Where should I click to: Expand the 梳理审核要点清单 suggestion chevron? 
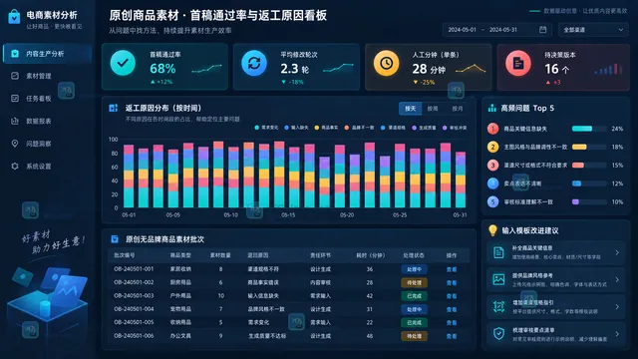click(x=617, y=334)
